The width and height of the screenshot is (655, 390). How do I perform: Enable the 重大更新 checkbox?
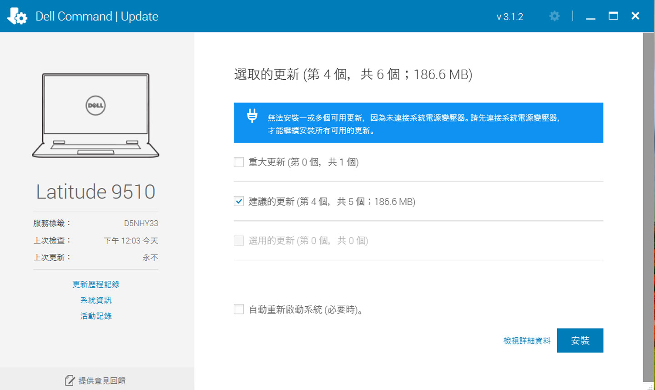click(x=238, y=162)
